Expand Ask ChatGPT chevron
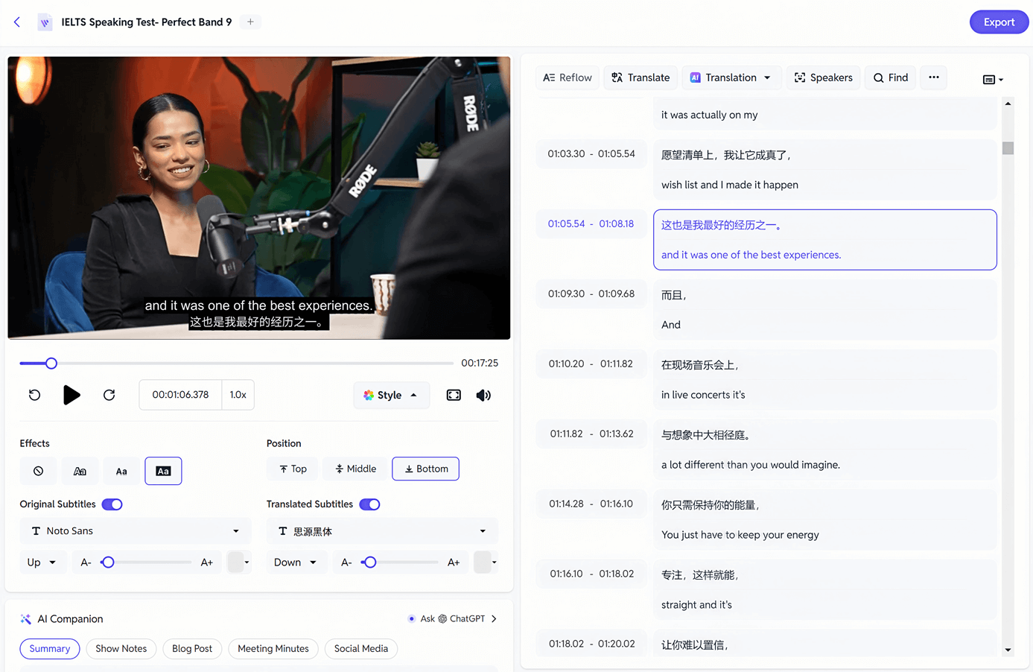 point(494,619)
